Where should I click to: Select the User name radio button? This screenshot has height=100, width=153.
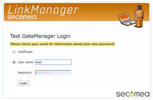pos(14,62)
